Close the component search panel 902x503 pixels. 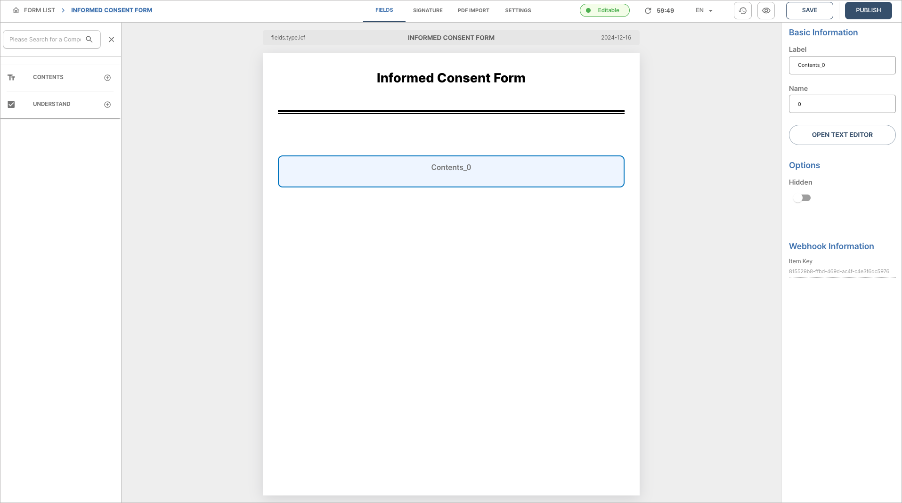(112, 40)
